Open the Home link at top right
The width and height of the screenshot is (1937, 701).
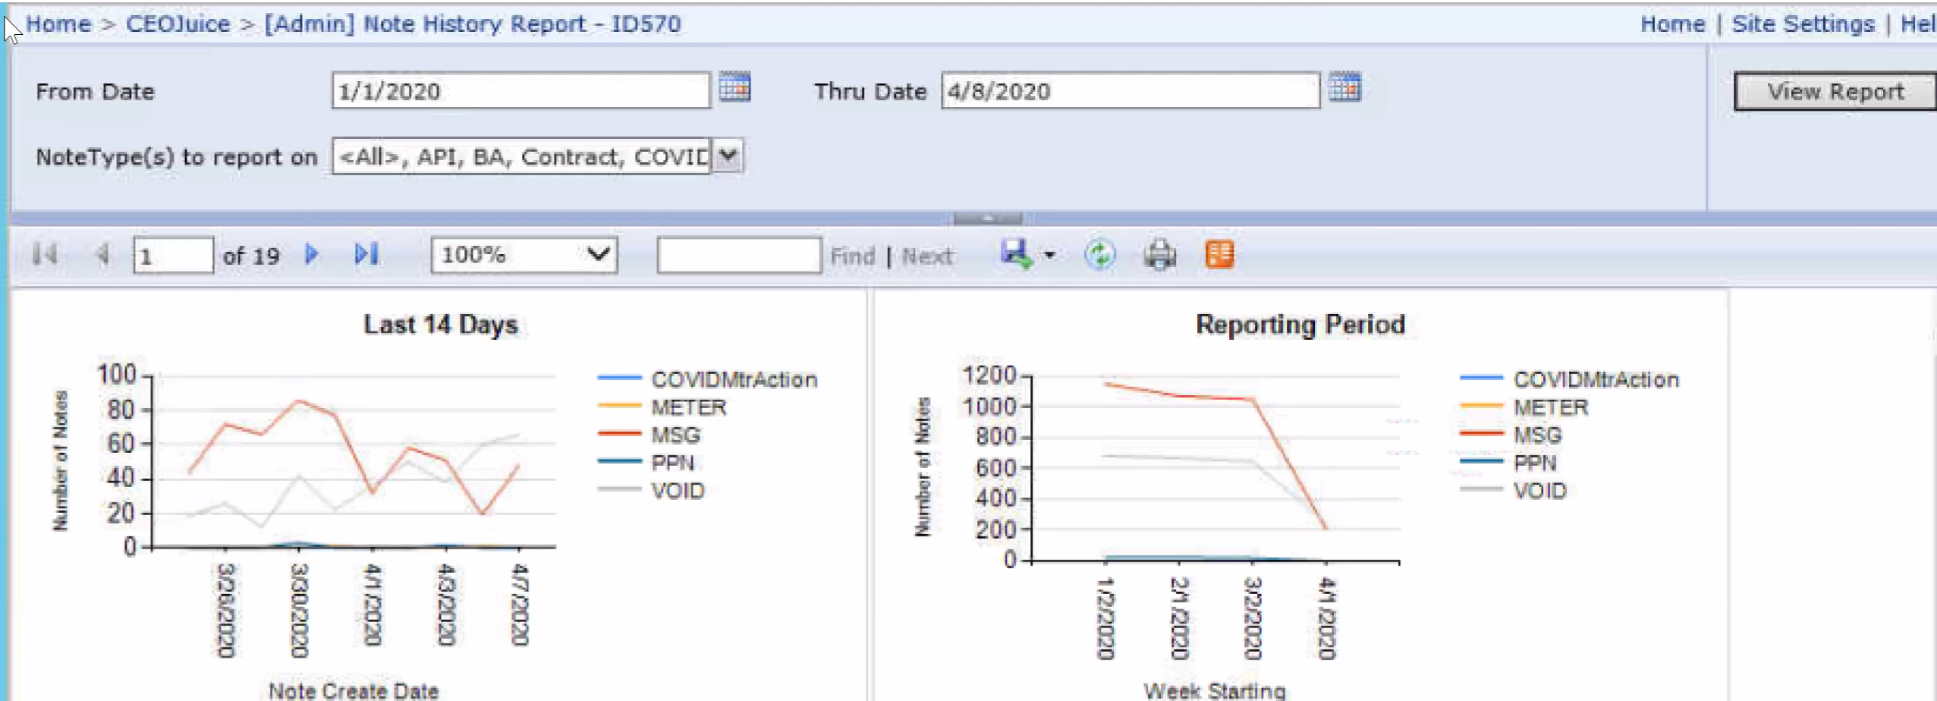[1672, 24]
